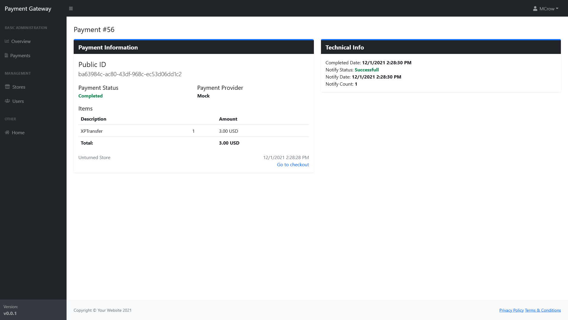Image resolution: width=568 pixels, height=320 pixels.
Task: Follow the Go to checkout link
Action: pyautogui.click(x=293, y=165)
